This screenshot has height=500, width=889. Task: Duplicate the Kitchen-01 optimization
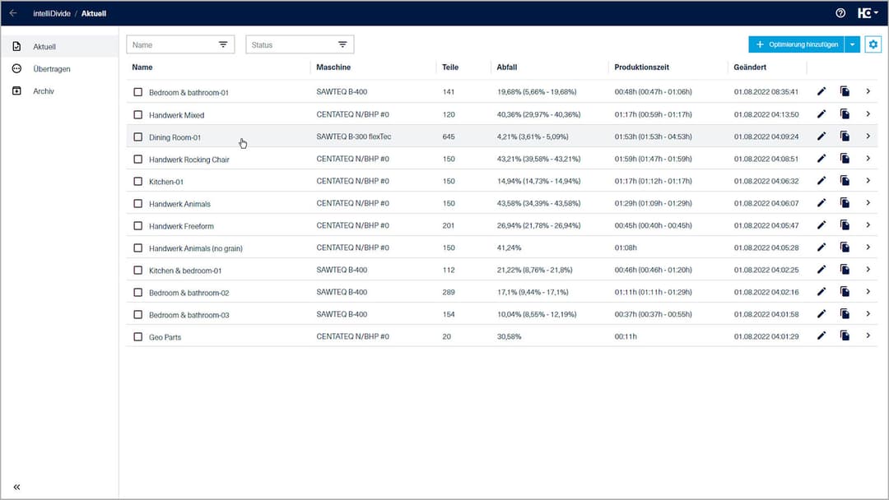coord(845,180)
